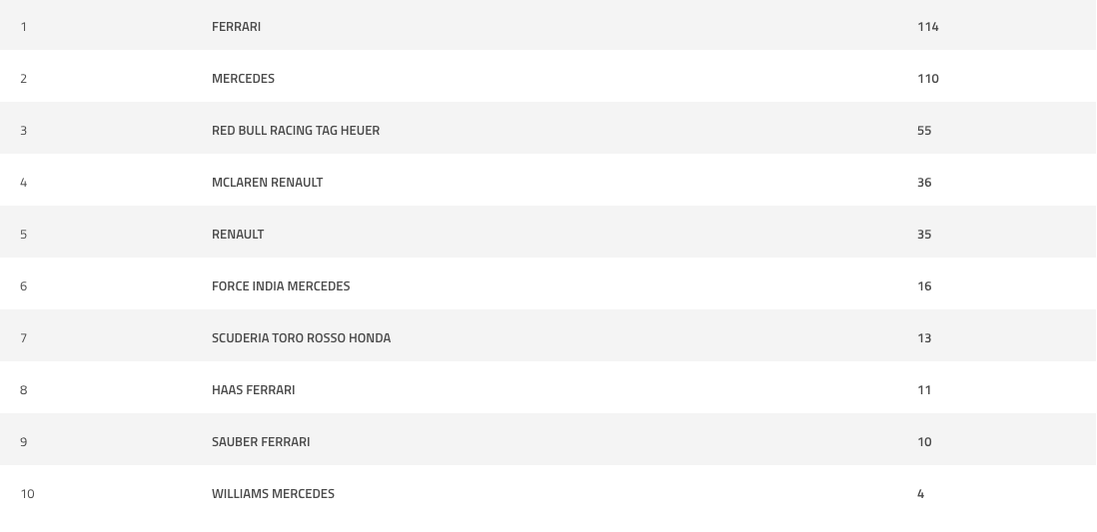Open the MERCEDES team entry
Viewport: 1097px width, 532px height.
click(x=243, y=78)
